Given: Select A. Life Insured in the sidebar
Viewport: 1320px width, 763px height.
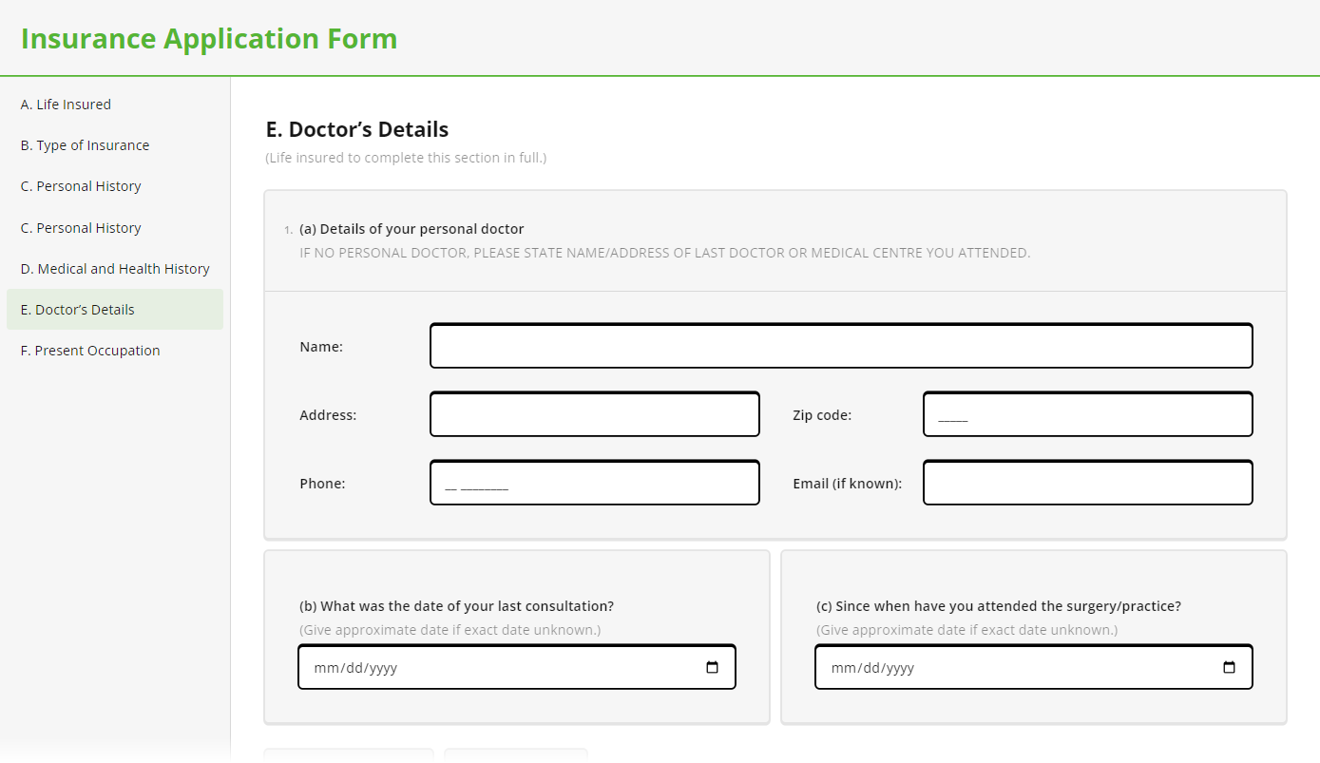Looking at the screenshot, I should [x=66, y=104].
